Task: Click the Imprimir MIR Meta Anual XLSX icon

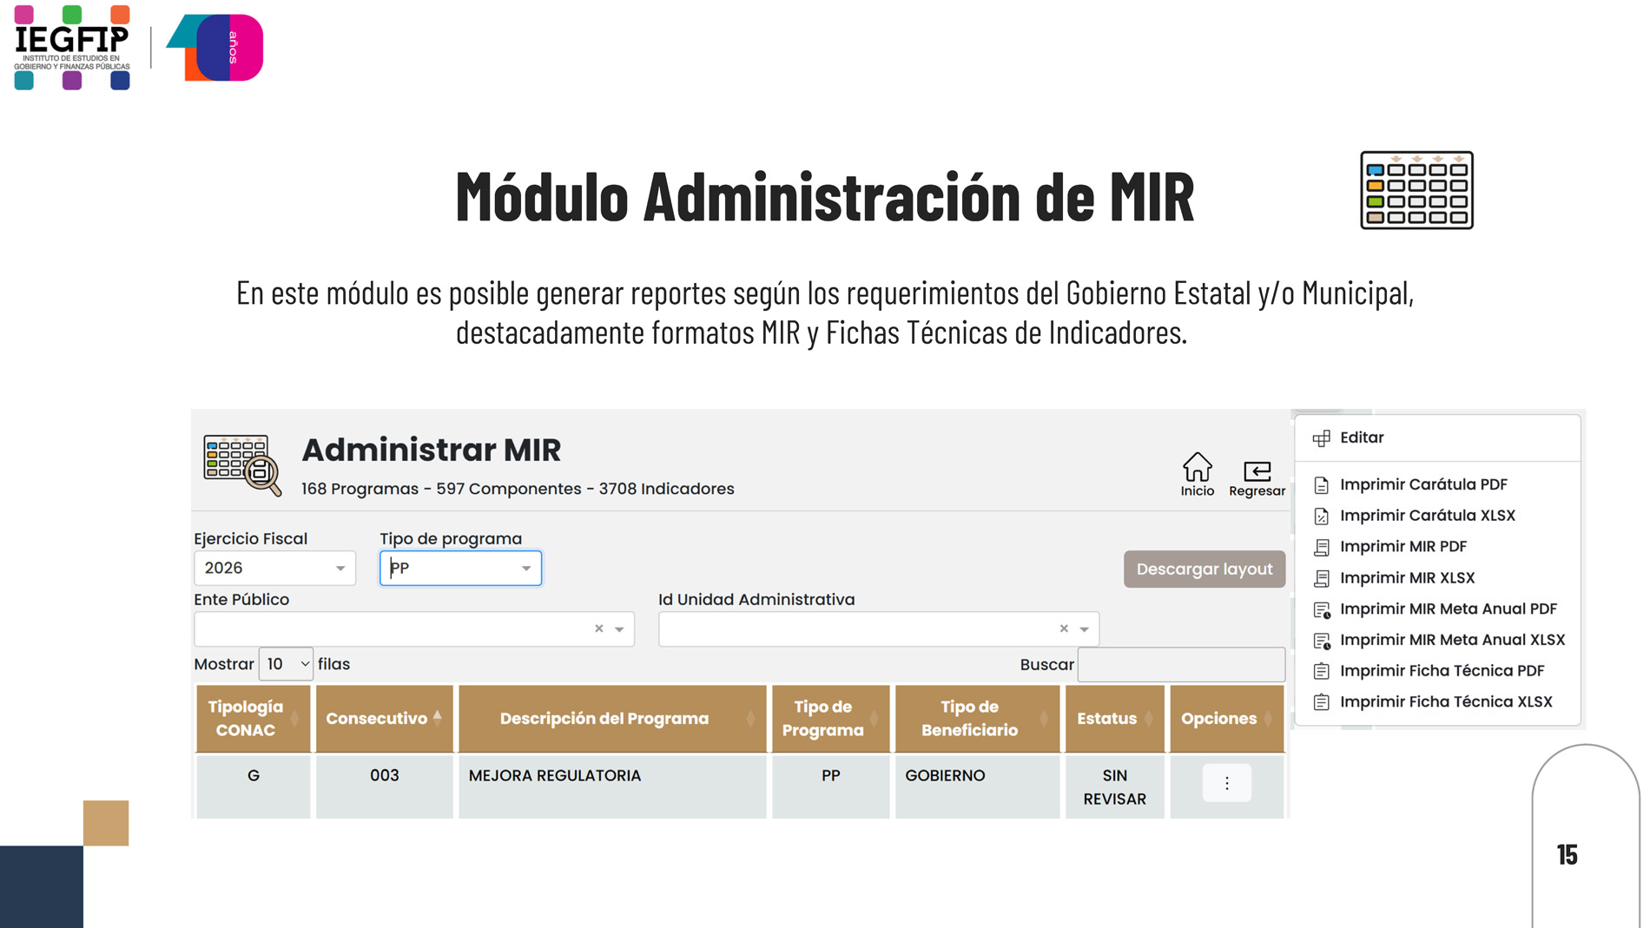Action: coord(1322,641)
